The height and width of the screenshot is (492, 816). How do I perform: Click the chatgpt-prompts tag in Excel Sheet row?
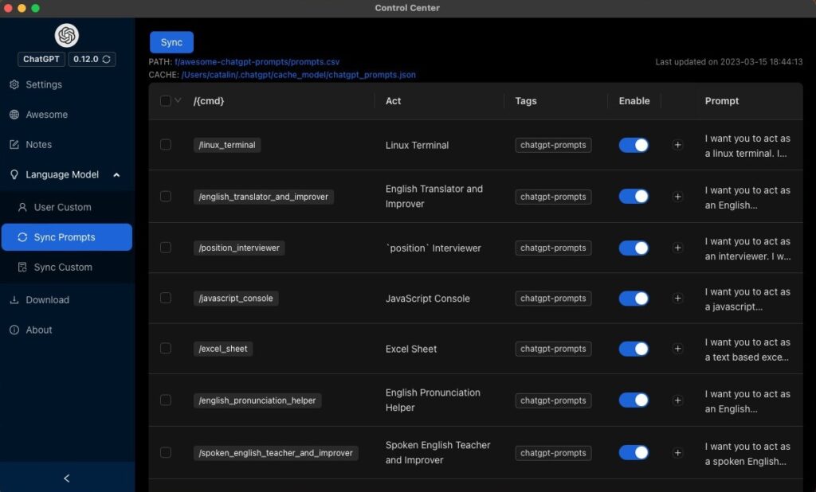(553, 349)
